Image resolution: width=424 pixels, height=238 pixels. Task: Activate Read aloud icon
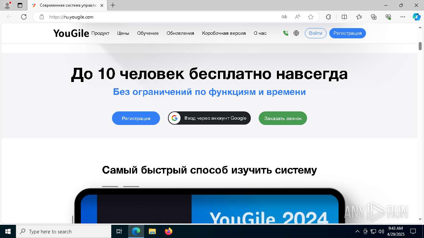coord(297,17)
